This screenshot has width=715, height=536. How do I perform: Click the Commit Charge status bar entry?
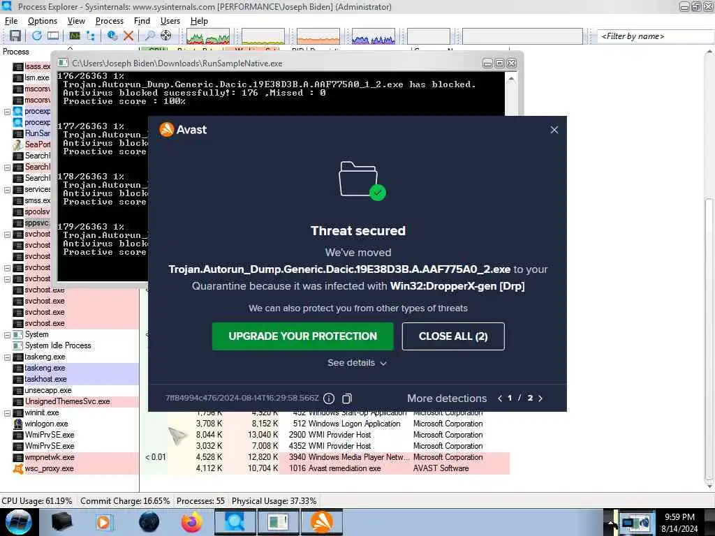tap(125, 501)
